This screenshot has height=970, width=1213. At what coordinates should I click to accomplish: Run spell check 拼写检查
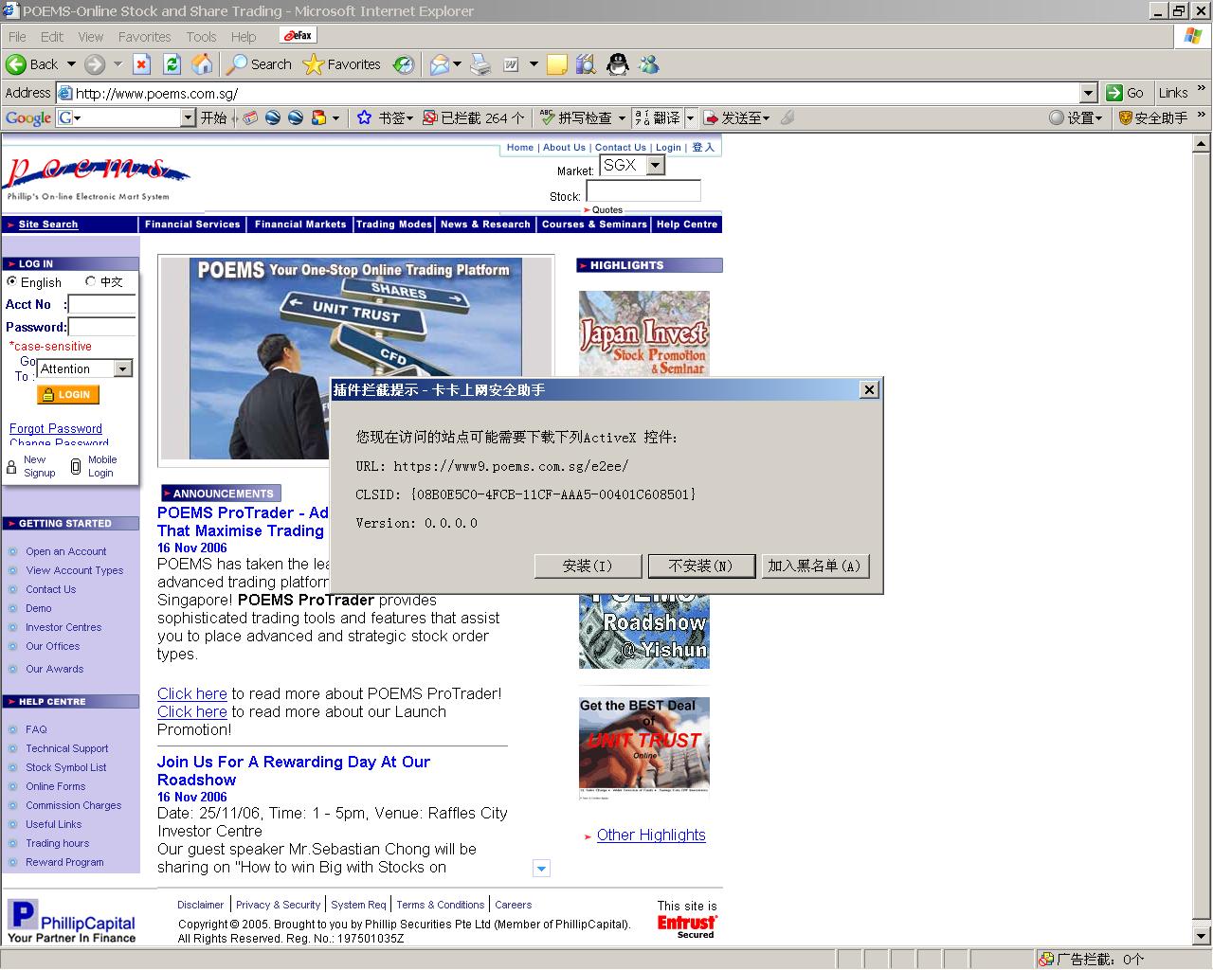(x=576, y=118)
